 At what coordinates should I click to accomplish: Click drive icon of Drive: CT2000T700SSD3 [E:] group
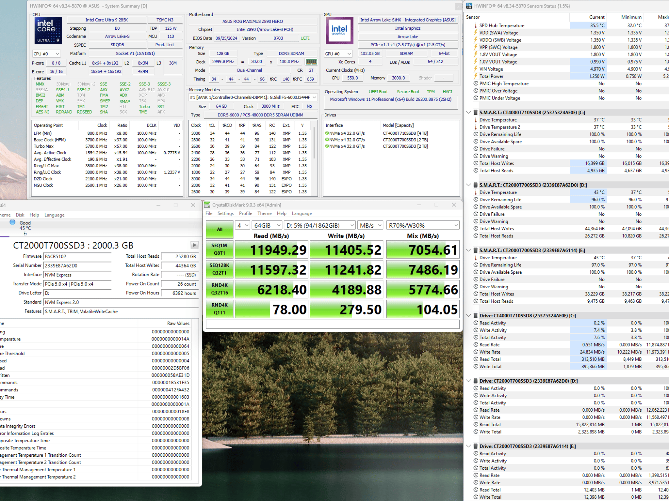pos(476,446)
